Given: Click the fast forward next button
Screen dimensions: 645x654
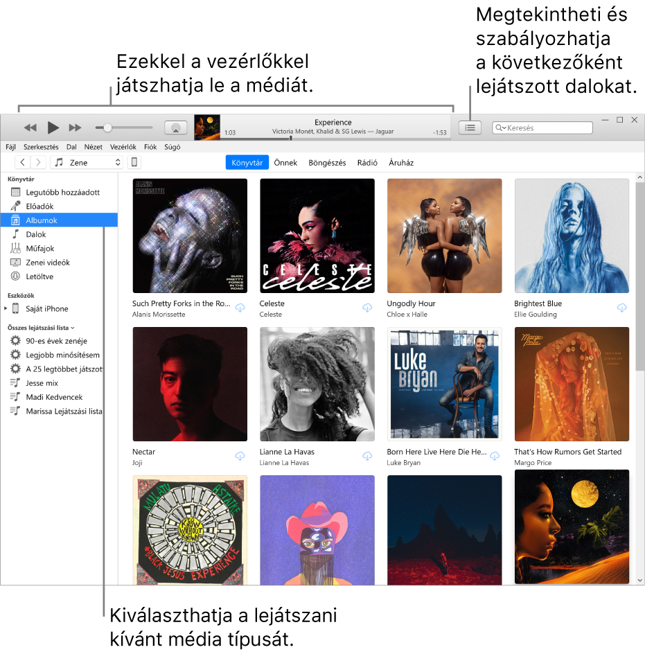Looking at the screenshot, I should (x=75, y=127).
